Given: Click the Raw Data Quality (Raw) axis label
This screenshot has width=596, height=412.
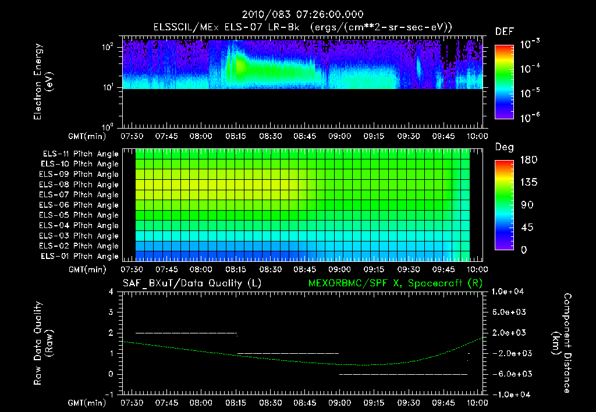Looking at the screenshot, I should 43,343.
